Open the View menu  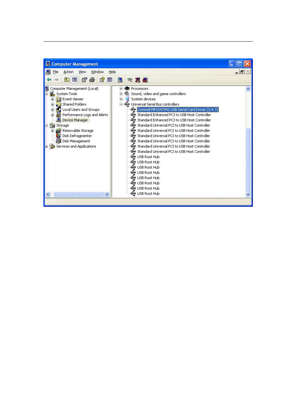pos(82,72)
